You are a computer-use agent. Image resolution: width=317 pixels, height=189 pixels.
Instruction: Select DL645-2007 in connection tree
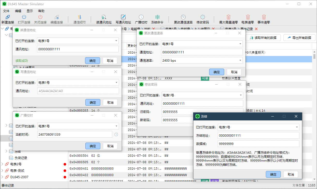(x=19, y=177)
